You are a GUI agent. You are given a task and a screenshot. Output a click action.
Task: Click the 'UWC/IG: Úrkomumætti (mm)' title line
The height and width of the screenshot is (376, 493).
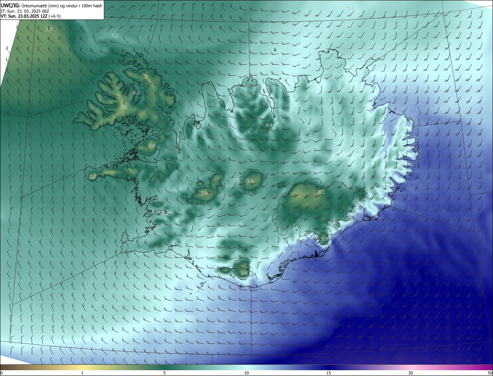pyautogui.click(x=51, y=6)
